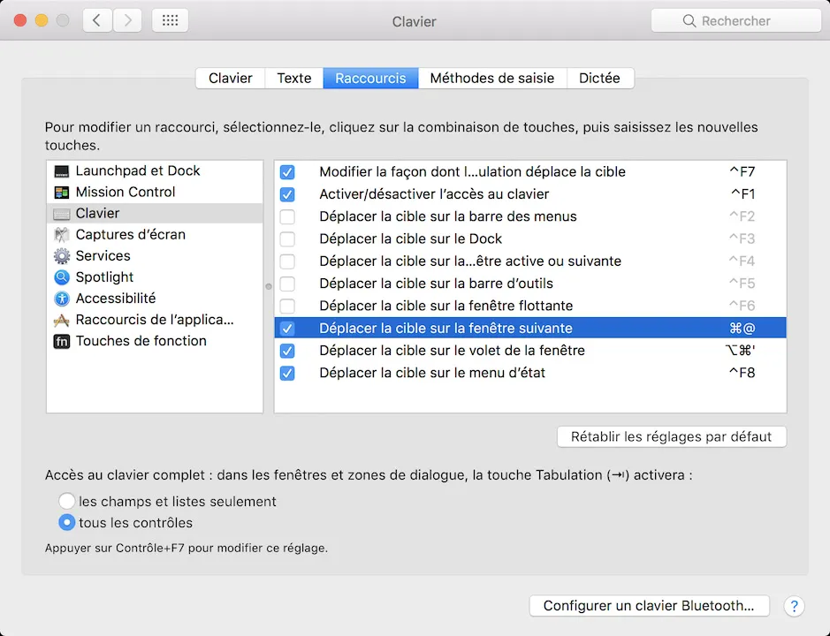Switch to the Clavier tab
830x636 pixels.
(x=231, y=79)
